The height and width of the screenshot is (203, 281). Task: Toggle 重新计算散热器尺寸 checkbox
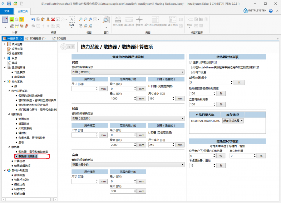(x=191, y=62)
